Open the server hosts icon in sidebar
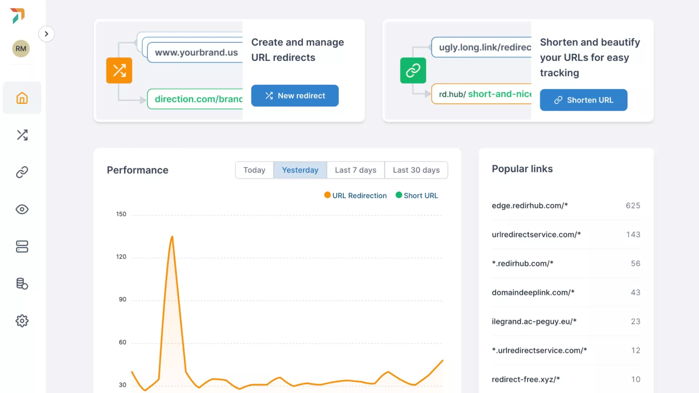 coord(22,246)
